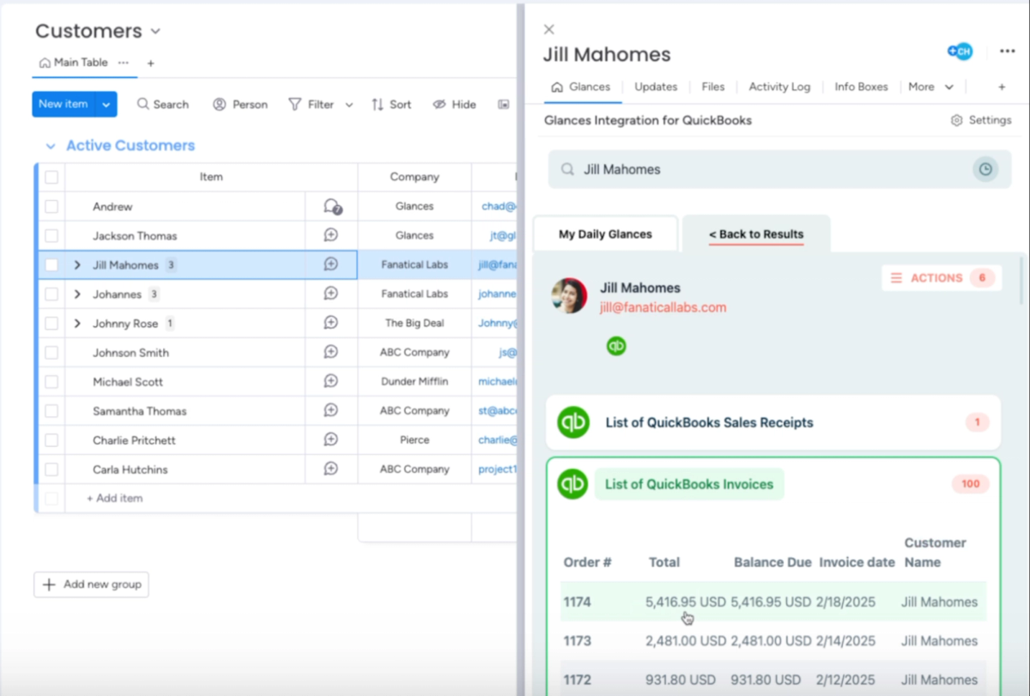This screenshot has height=696, width=1030.
Task: Open the List of QuickBooks Invoices heading
Action: point(689,484)
